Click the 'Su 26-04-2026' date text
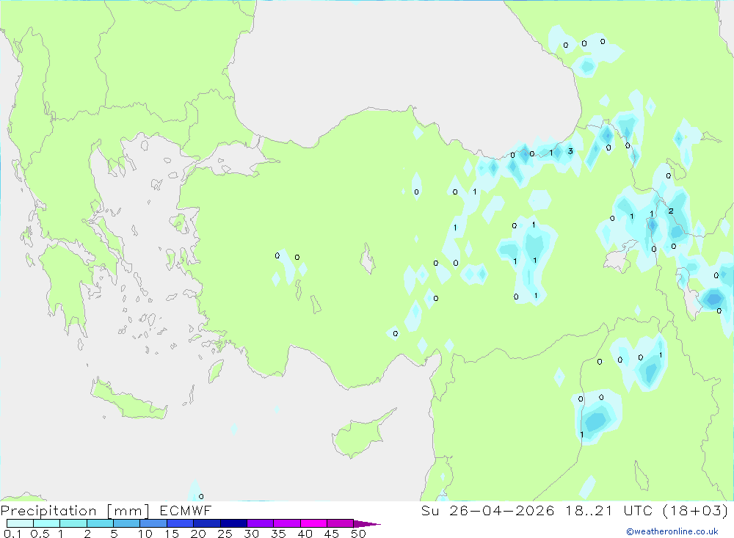734x538 pixels. coord(488,510)
